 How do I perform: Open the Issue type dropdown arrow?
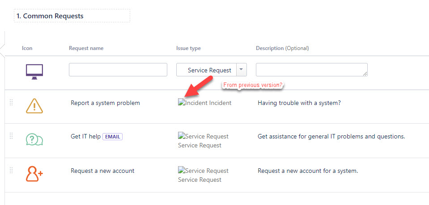point(241,70)
